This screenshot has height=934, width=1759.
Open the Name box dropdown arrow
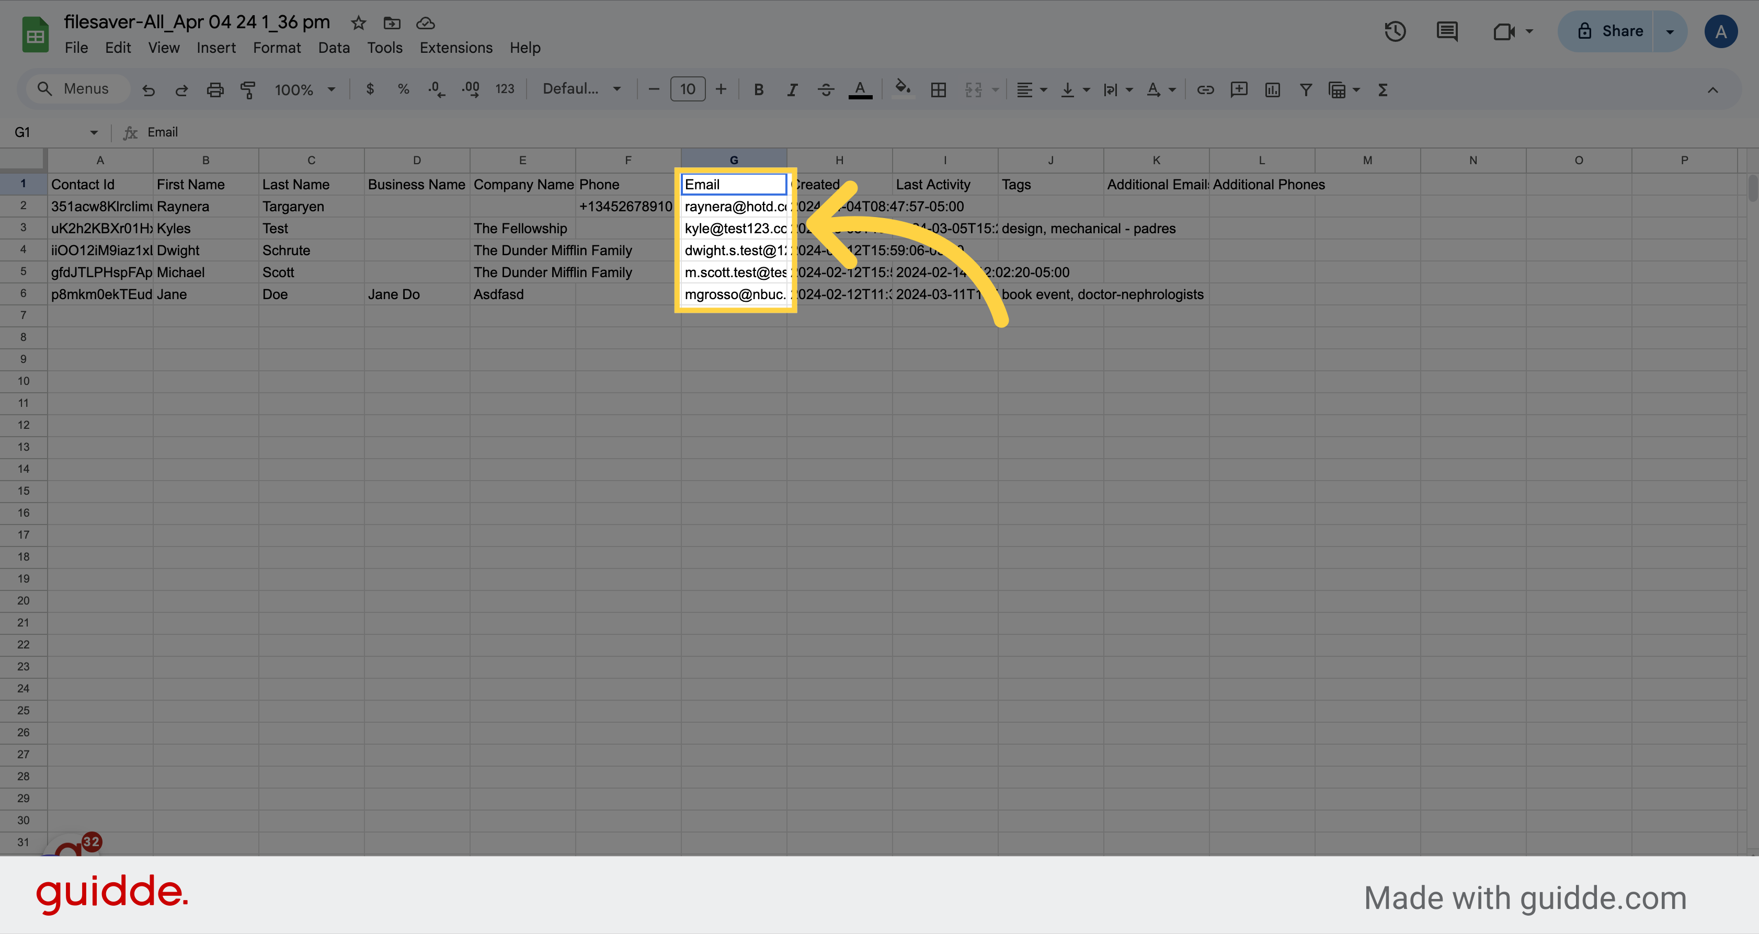tap(94, 132)
